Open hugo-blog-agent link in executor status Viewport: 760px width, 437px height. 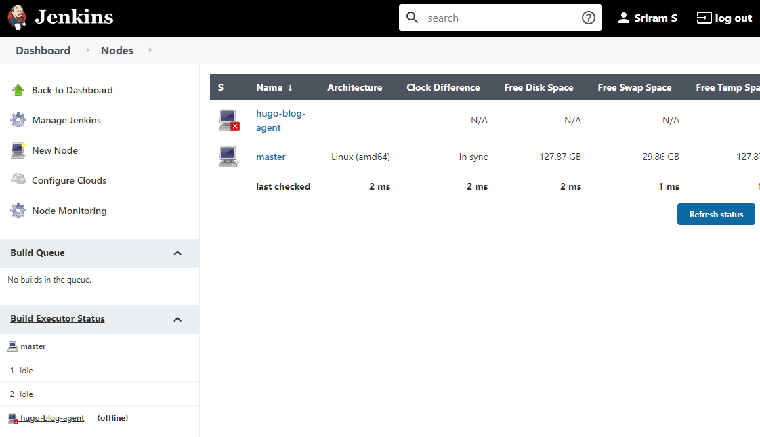point(52,418)
